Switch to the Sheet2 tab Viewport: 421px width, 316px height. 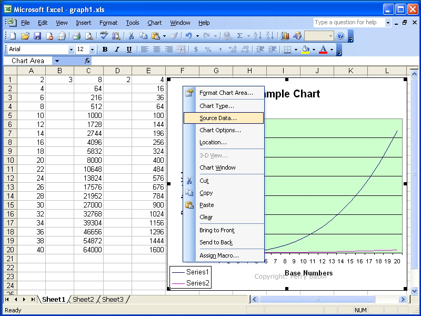click(x=83, y=299)
